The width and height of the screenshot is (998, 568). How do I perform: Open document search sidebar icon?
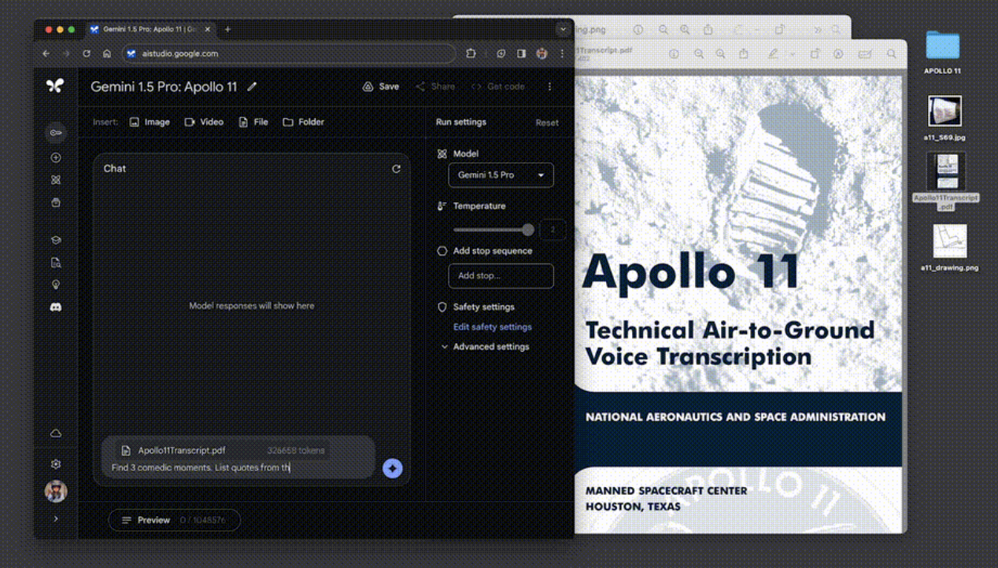(x=56, y=263)
